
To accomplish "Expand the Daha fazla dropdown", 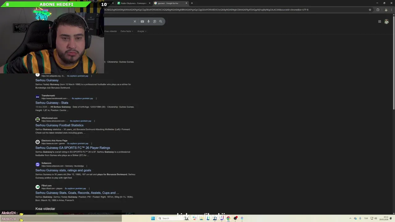I will pos(127,31).
